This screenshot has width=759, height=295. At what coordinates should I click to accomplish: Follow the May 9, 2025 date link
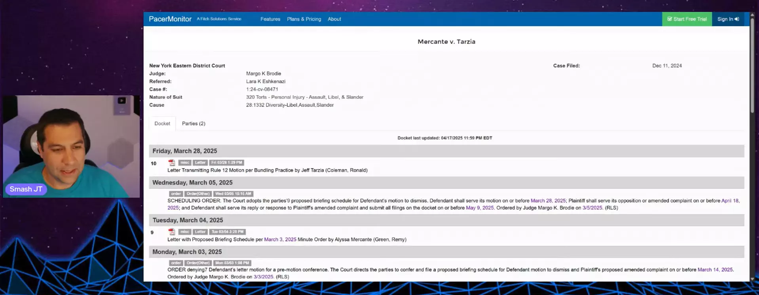coord(480,208)
